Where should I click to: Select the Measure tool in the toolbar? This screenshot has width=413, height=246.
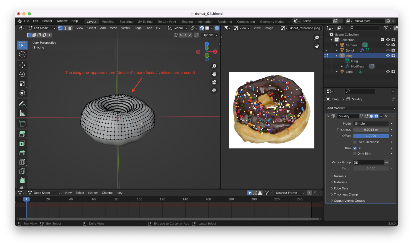click(22, 113)
